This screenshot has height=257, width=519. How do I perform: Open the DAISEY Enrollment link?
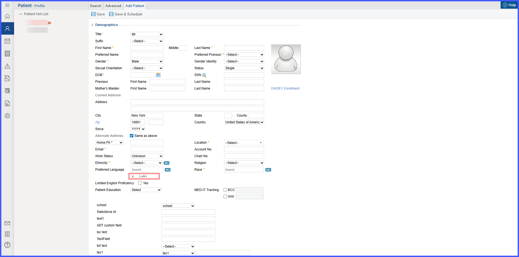coord(285,88)
